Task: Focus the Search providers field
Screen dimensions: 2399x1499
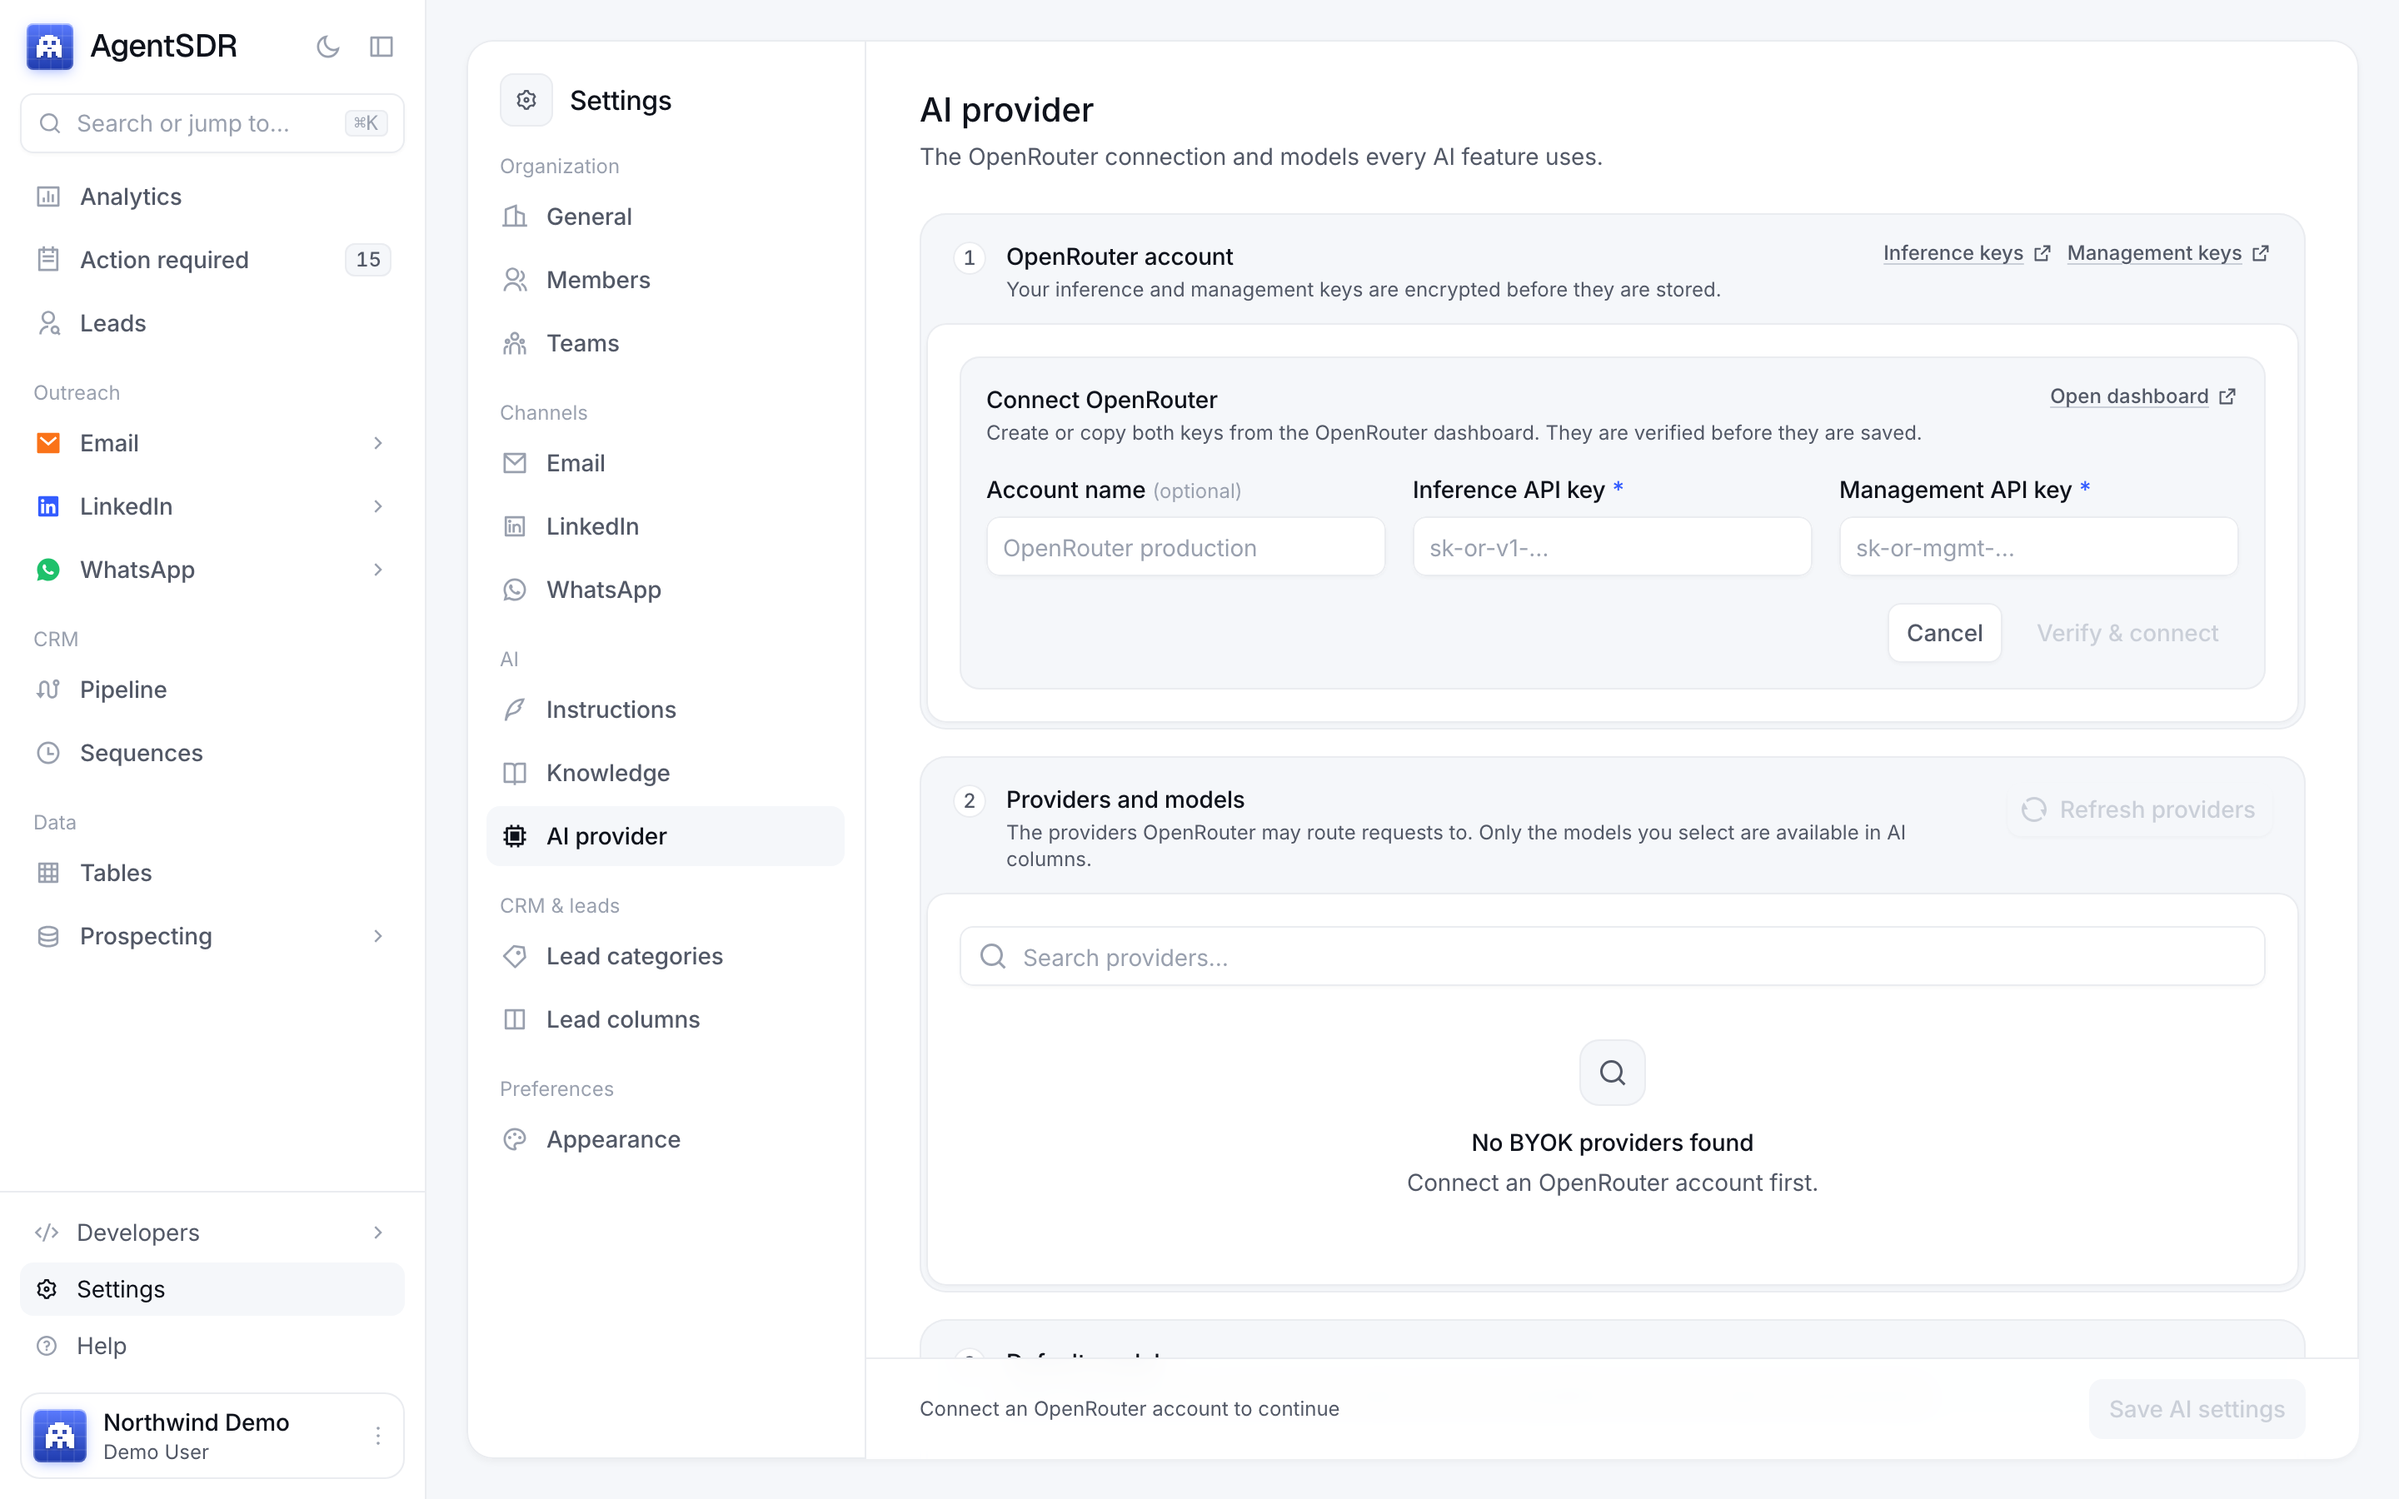Action: (x=1612, y=957)
